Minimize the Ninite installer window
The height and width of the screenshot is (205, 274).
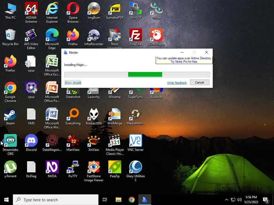click(x=182, y=53)
